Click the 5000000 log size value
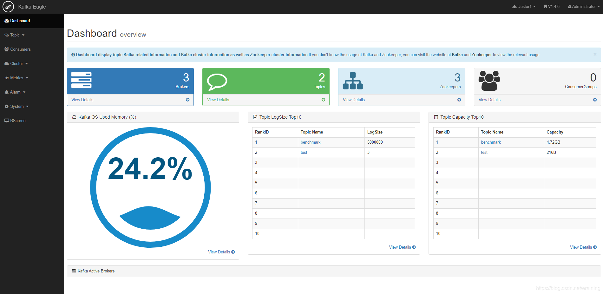603x294 pixels. click(x=375, y=142)
